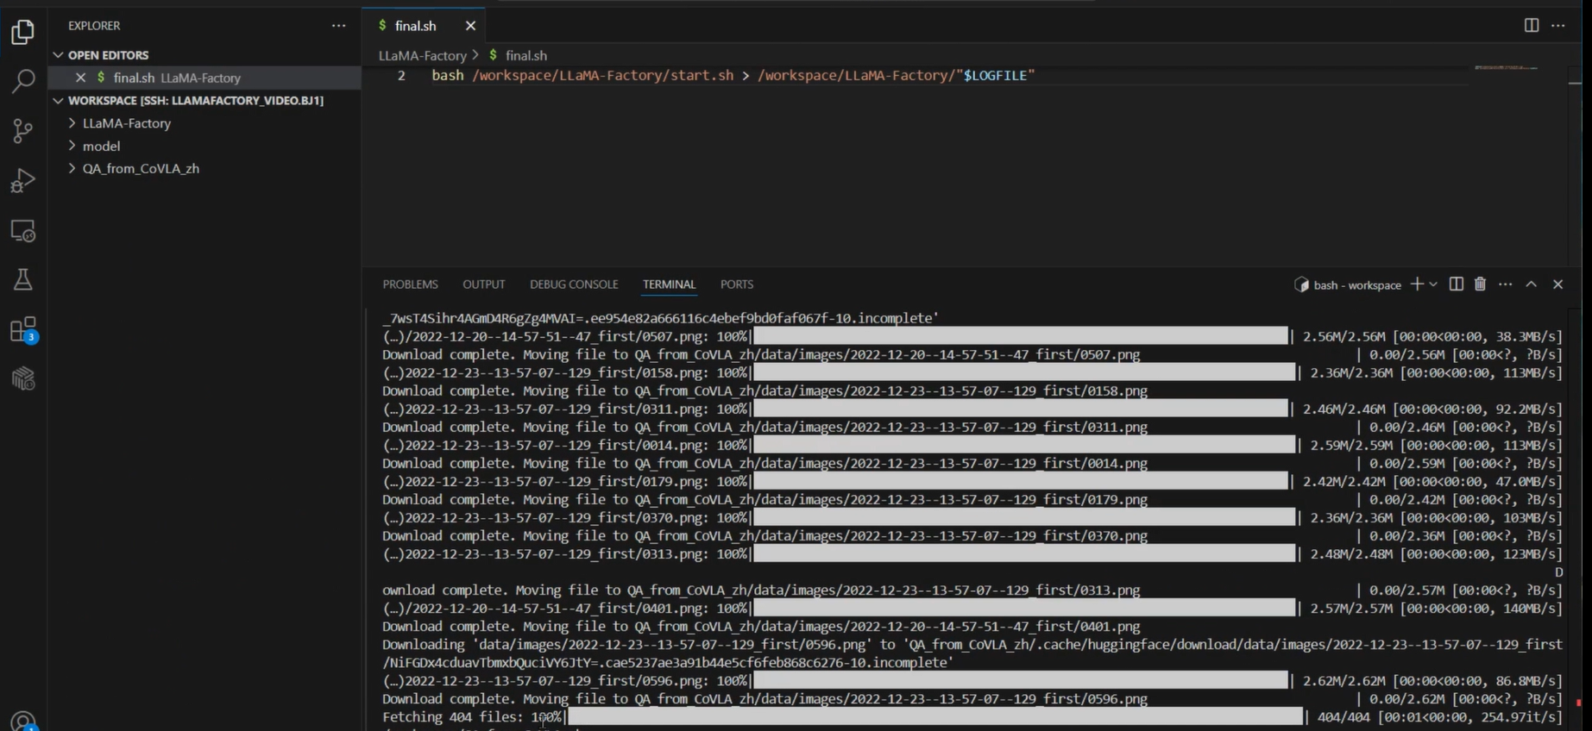Viewport: 1592px width, 731px height.
Task: Kill terminal with trash icon
Action: 1480,284
